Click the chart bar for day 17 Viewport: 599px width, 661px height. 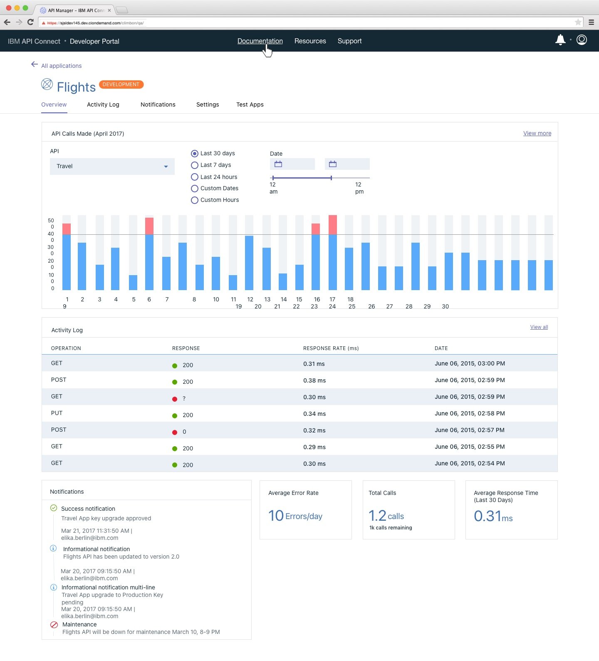click(x=333, y=252)
